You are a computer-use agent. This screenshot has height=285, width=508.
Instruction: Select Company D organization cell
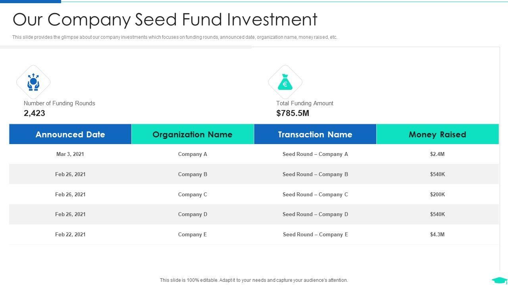click(192, 215)
